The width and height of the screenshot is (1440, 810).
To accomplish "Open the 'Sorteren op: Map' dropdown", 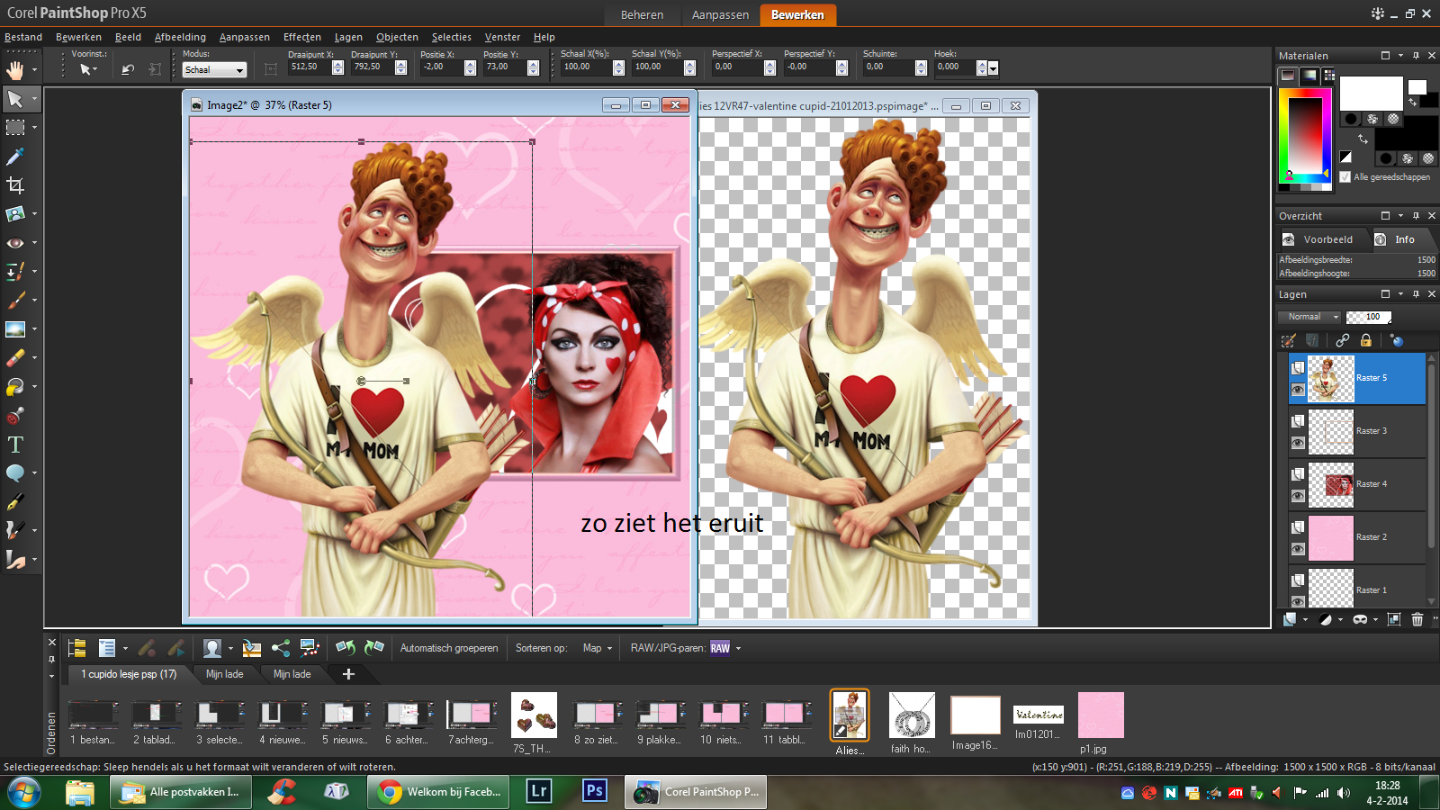I will click(x=597, y=648).
